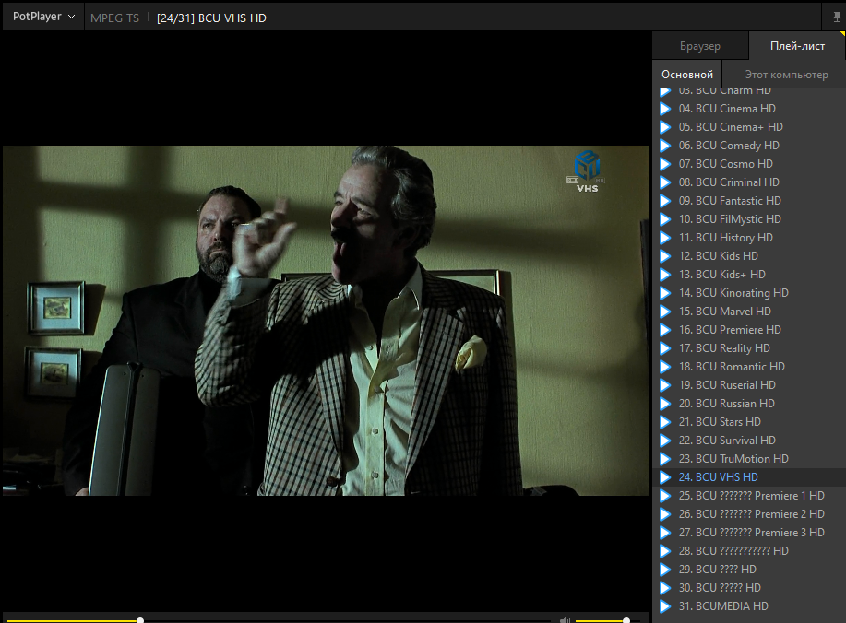This screenshot has width=846, height=623.
Task: Select channel 11. BCU History HD
Action: coord(749,238)
